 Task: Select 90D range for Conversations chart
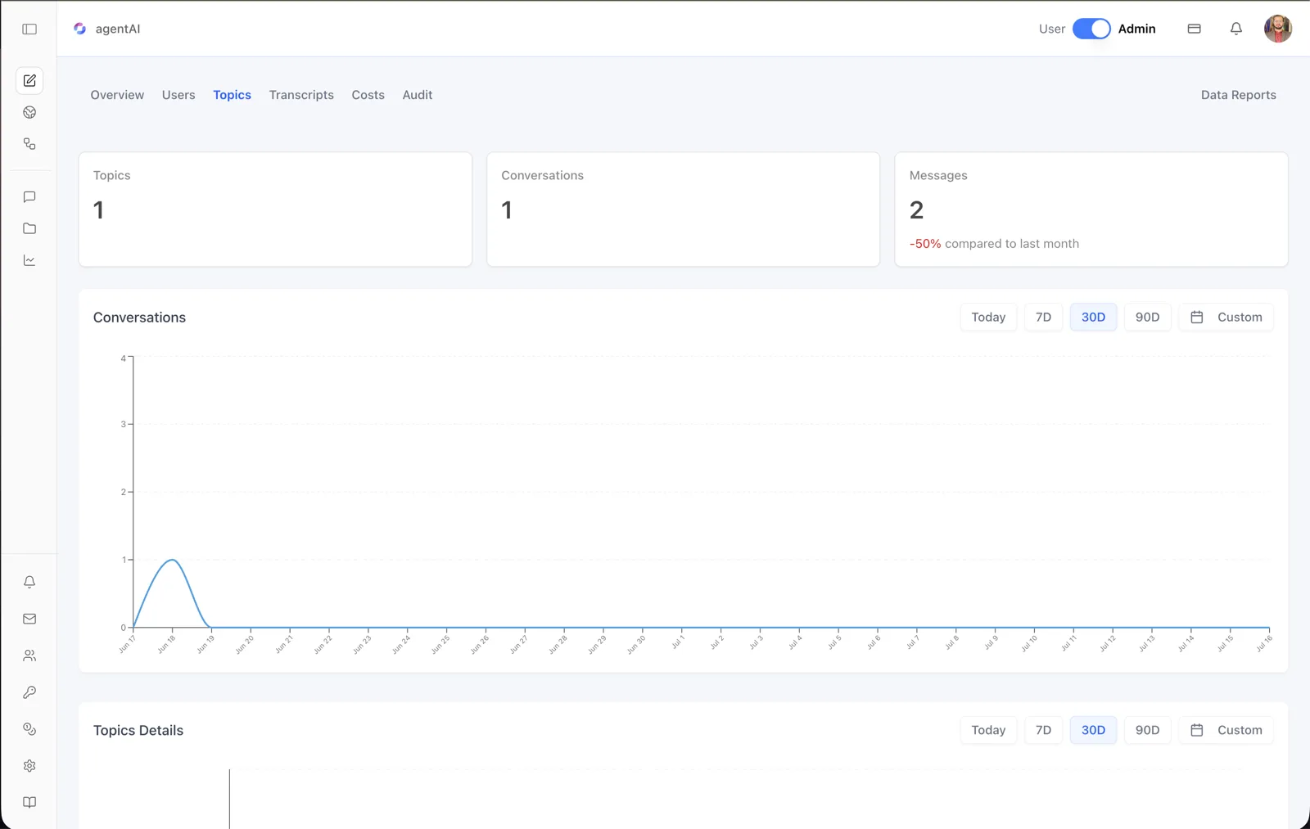point(1147,318)
